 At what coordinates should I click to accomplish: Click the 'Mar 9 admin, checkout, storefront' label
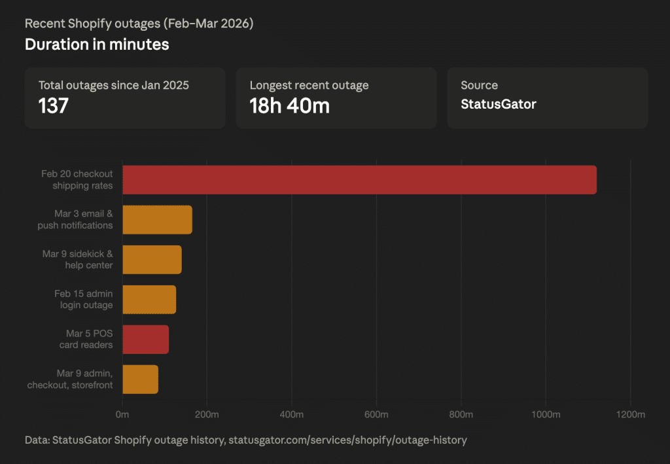click(x=70, y=379)
